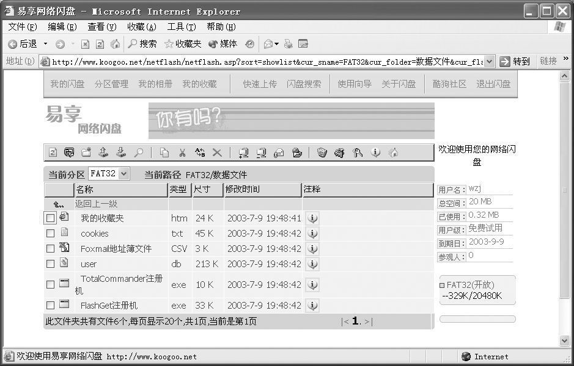Expand the address bar URL dropdown
The height and width of the screenshot is (366, 574).
click(489, 61)
